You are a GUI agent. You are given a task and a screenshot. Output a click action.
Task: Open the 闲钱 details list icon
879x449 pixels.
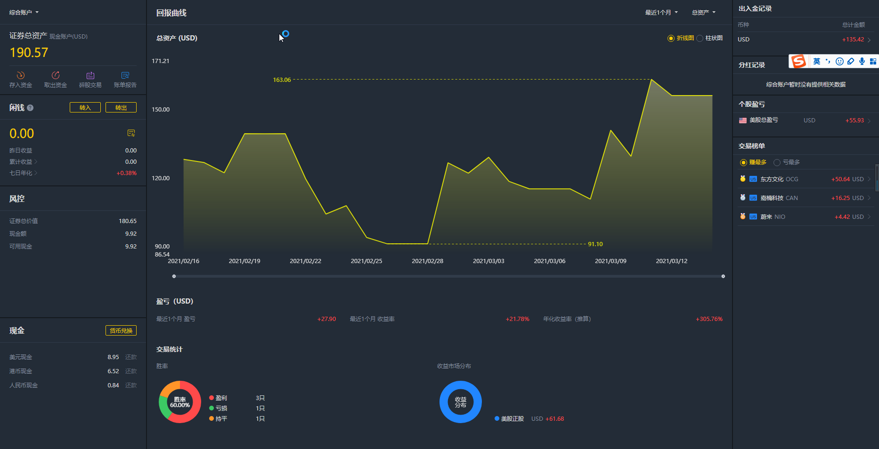[x=131, y=133]
